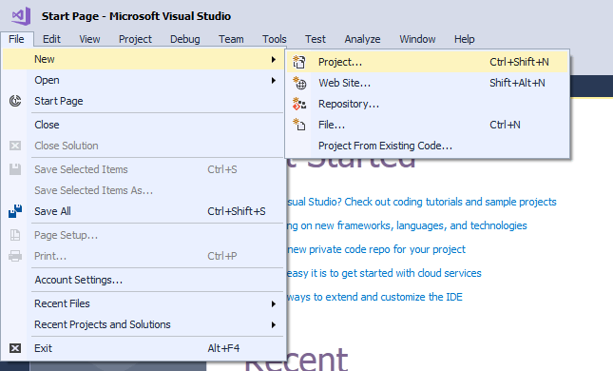This screenshot has width=613, height=371.
Task: Expand the Open submenu arrow
Action: tap(274, 81)
